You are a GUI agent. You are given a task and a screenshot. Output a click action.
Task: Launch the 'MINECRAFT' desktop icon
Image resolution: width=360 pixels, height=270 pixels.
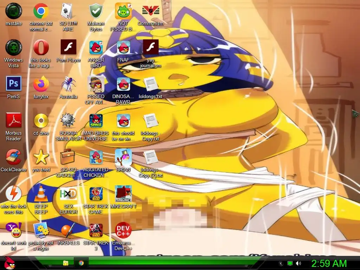point(123,194)
